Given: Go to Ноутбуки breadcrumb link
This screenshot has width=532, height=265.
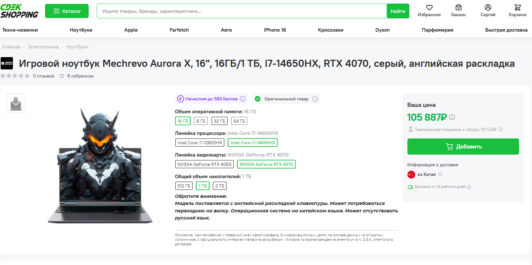Looking at the screenshot, I should (77, 47).
